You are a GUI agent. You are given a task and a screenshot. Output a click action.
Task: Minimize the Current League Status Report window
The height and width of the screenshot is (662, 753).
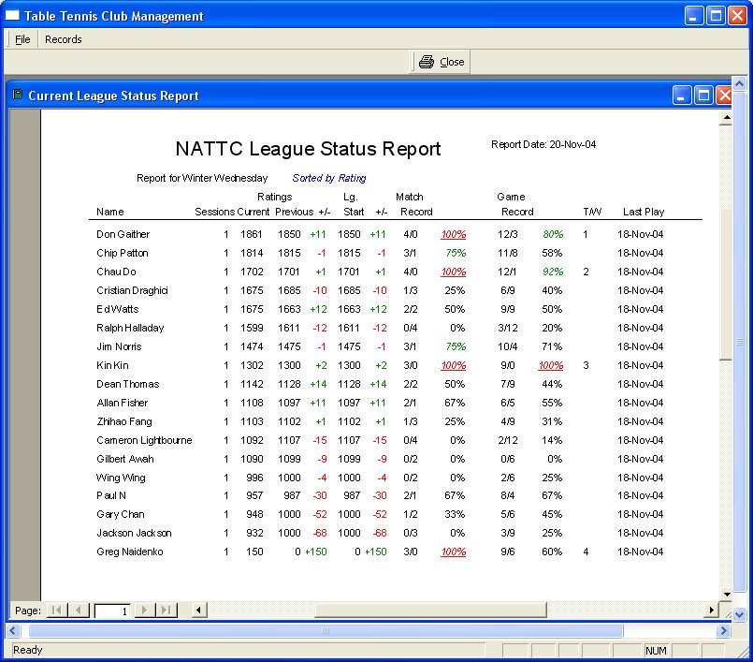[x=681, y=96]
